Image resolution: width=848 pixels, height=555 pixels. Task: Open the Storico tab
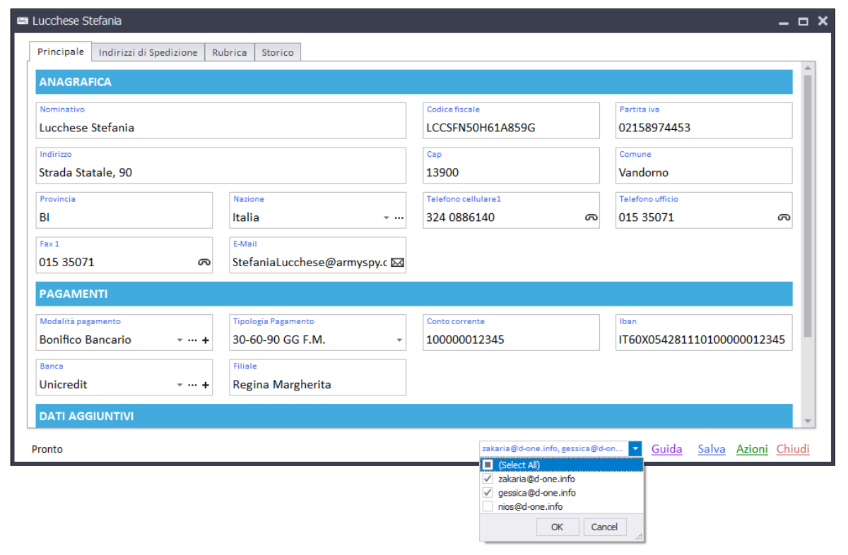[277, 52]
